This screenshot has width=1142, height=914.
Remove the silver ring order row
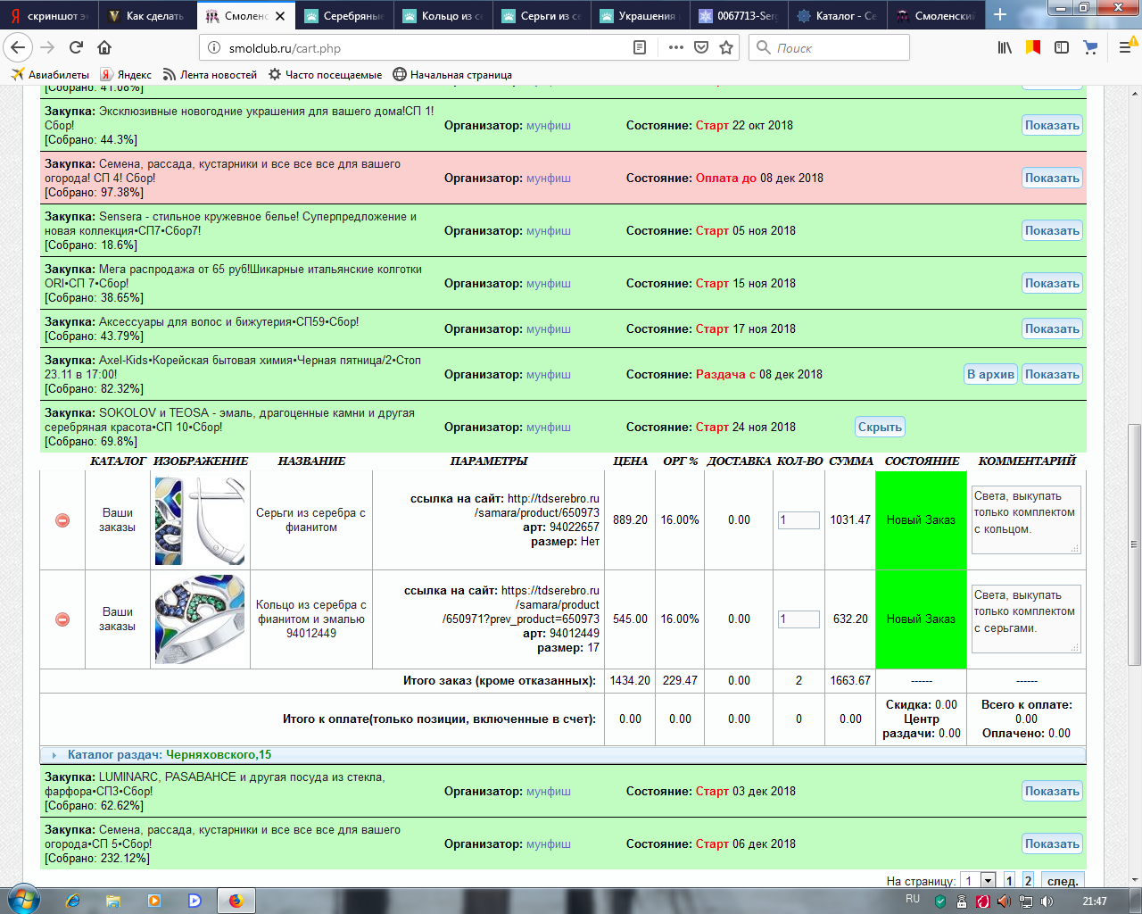(x=62, y=619)
